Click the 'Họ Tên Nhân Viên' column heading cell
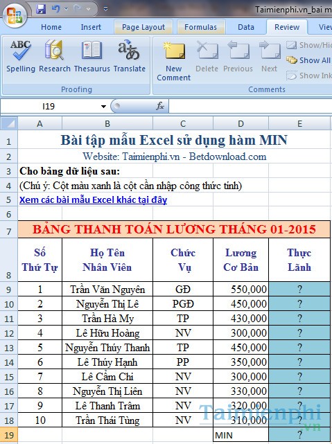Screen dimensions: 332x444 click(107, 260)
